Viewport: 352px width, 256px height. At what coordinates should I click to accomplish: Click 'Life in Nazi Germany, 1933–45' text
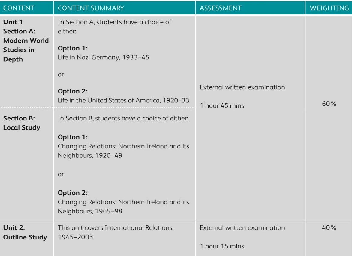coord(103,57)
